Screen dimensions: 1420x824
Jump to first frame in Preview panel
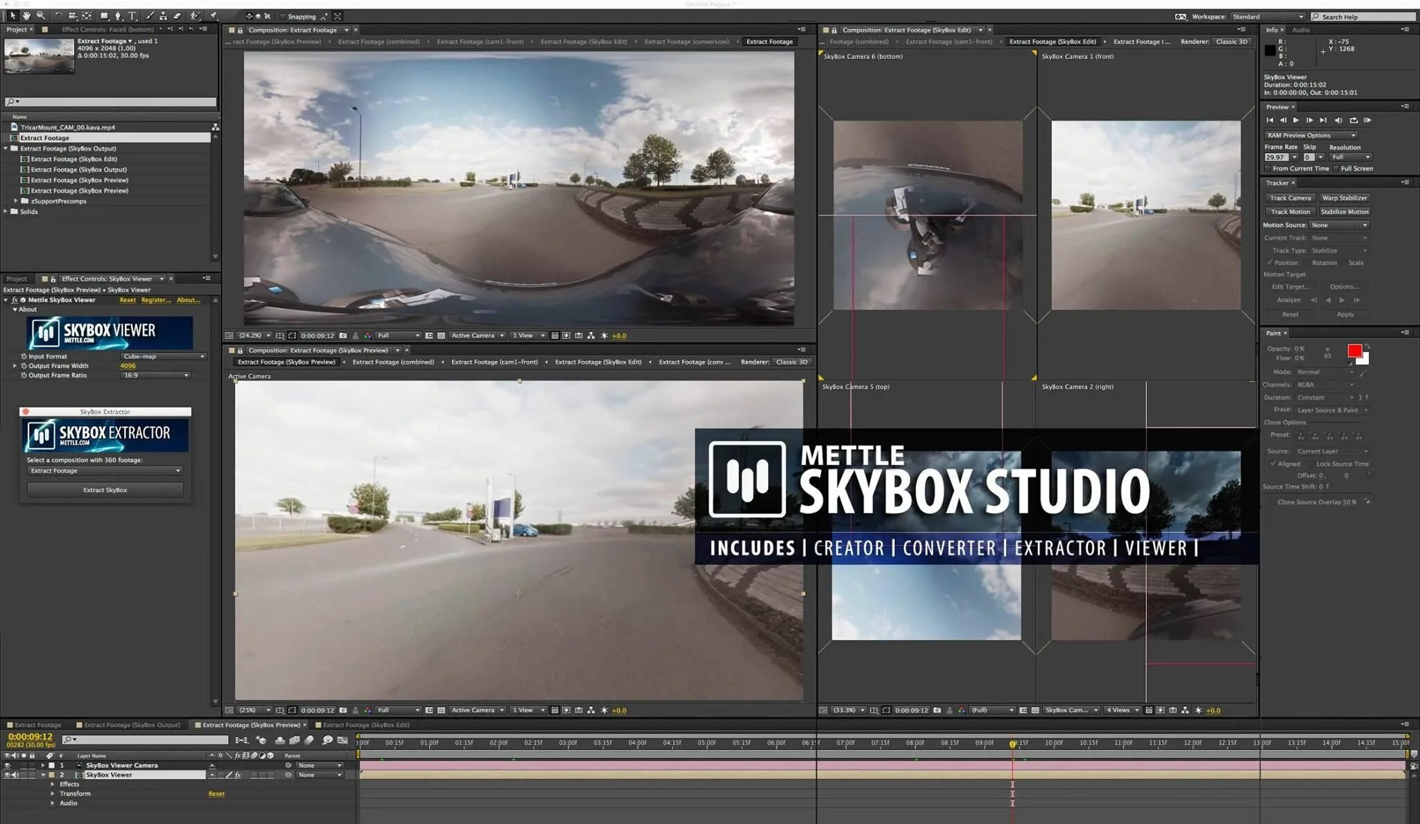1270,120
